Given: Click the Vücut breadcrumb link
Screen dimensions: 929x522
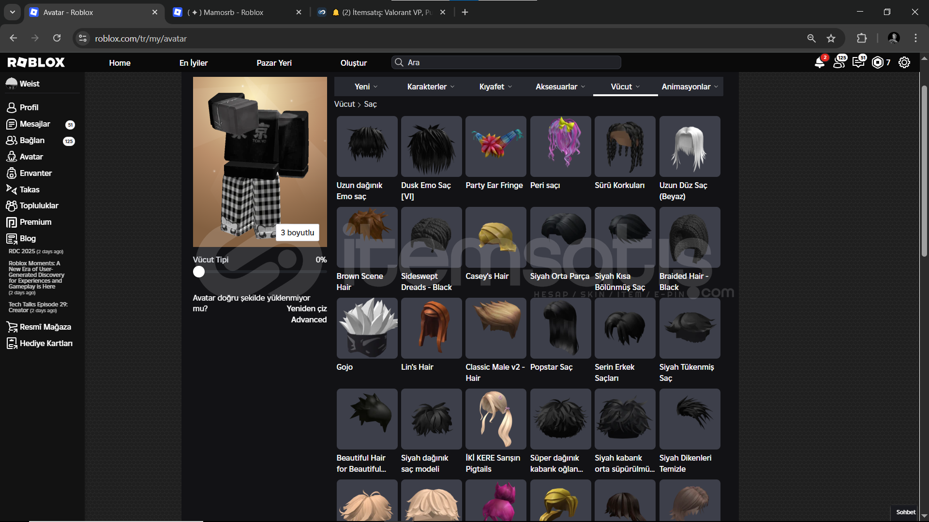Looking at the screenshot, I should [345, 104].
